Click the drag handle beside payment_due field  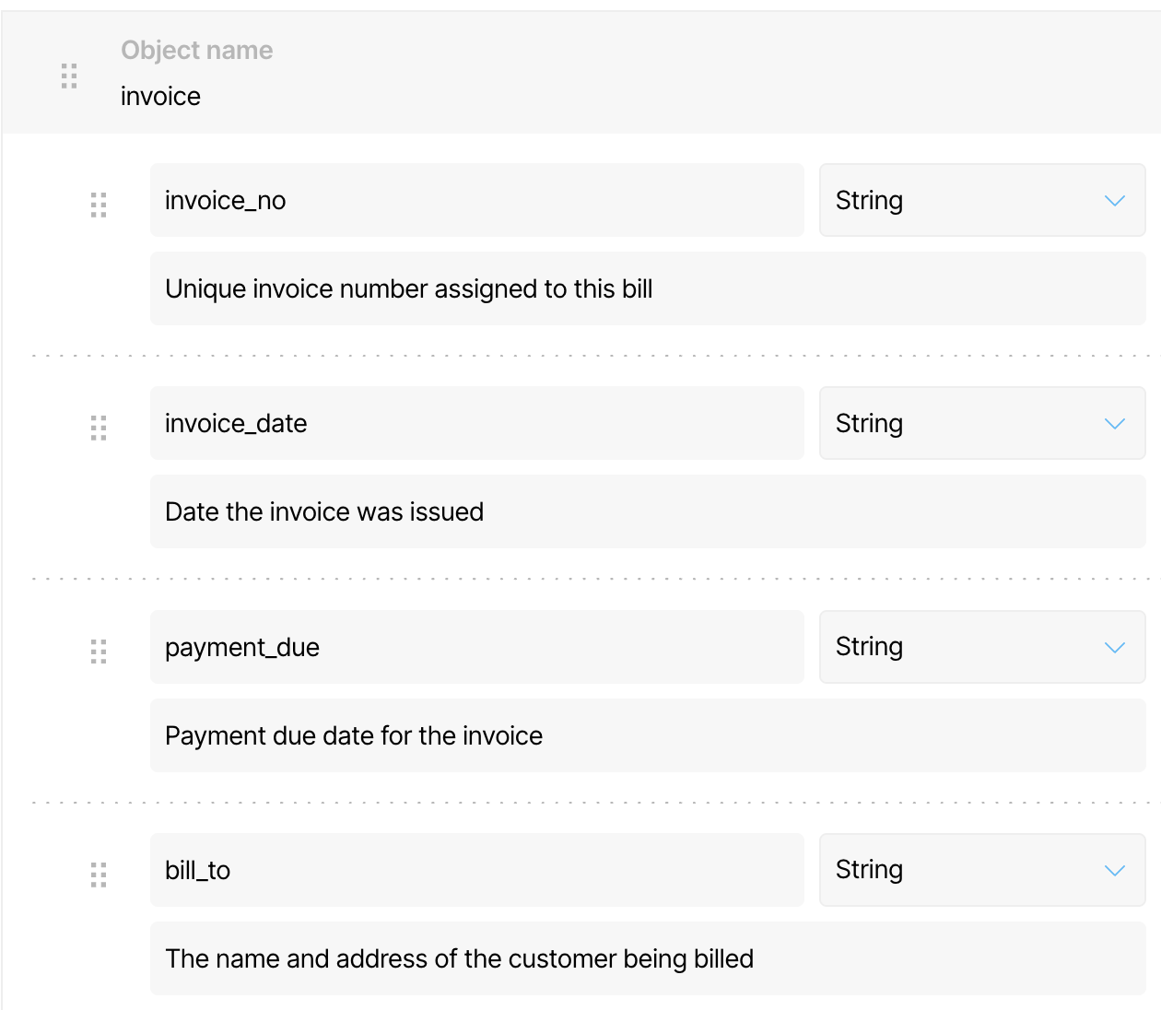pos(99,652)
